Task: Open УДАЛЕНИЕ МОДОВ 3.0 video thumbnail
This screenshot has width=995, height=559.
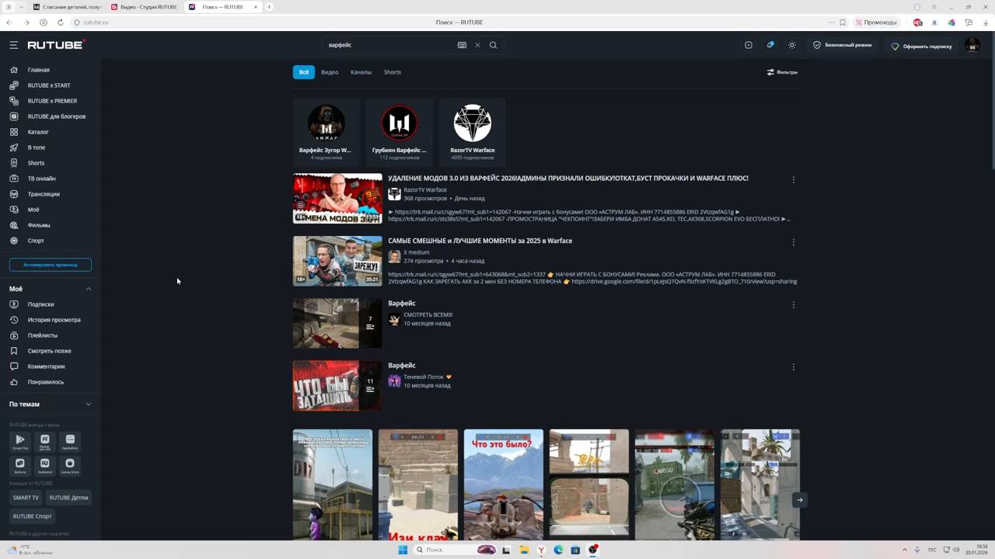Action: (x=337, y=199)
